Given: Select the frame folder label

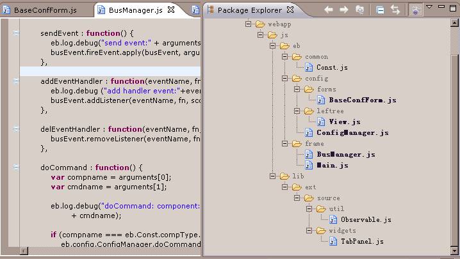Looking at the screenshot, I should [x=315, y=143].
